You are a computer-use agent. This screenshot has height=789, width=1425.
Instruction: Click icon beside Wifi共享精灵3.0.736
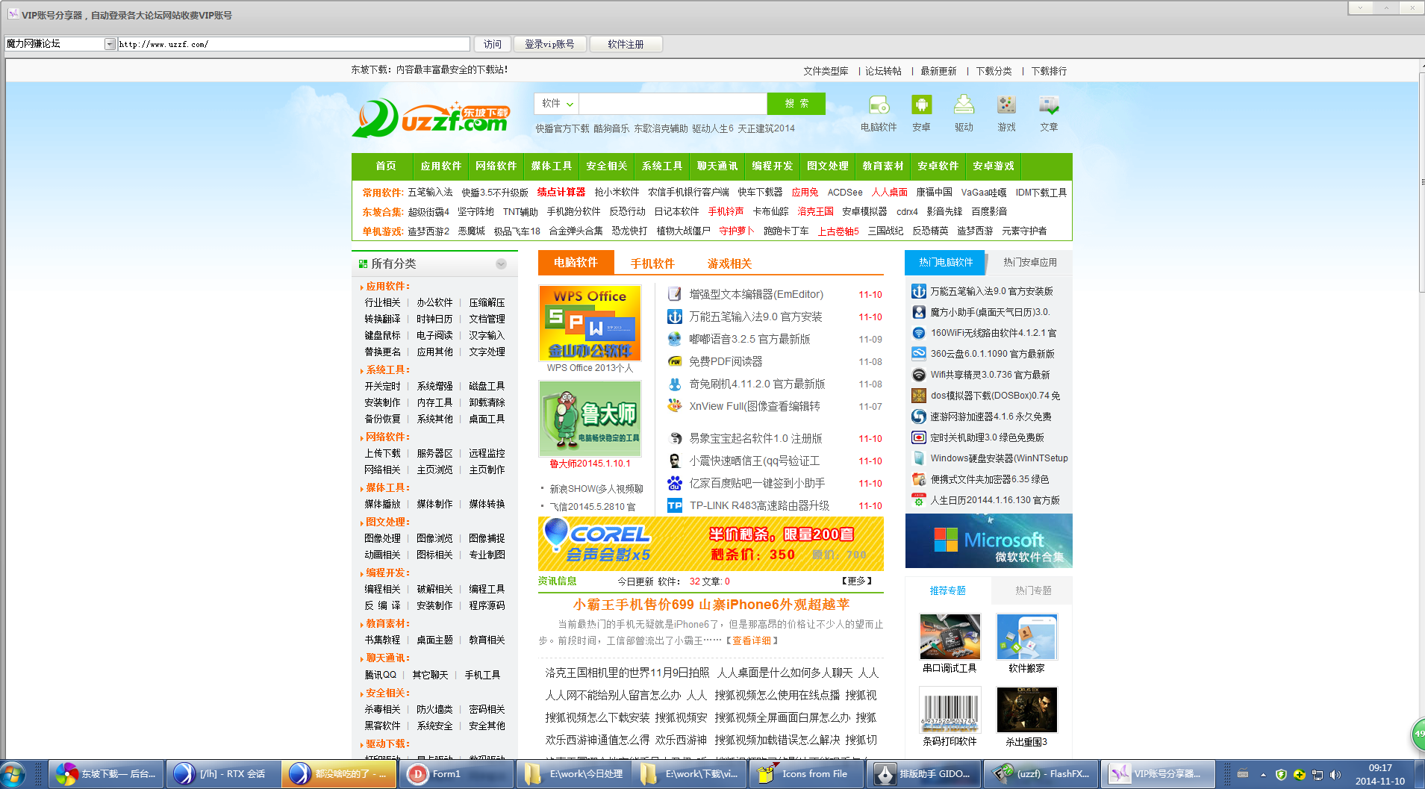pos(919,375)
